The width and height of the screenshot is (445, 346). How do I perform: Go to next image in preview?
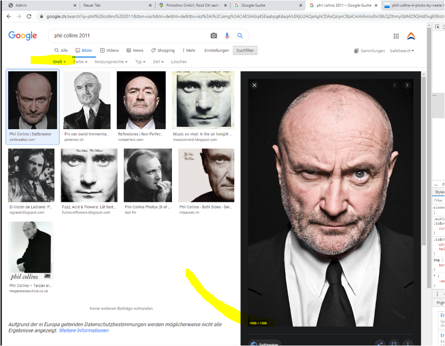point(407,85)
